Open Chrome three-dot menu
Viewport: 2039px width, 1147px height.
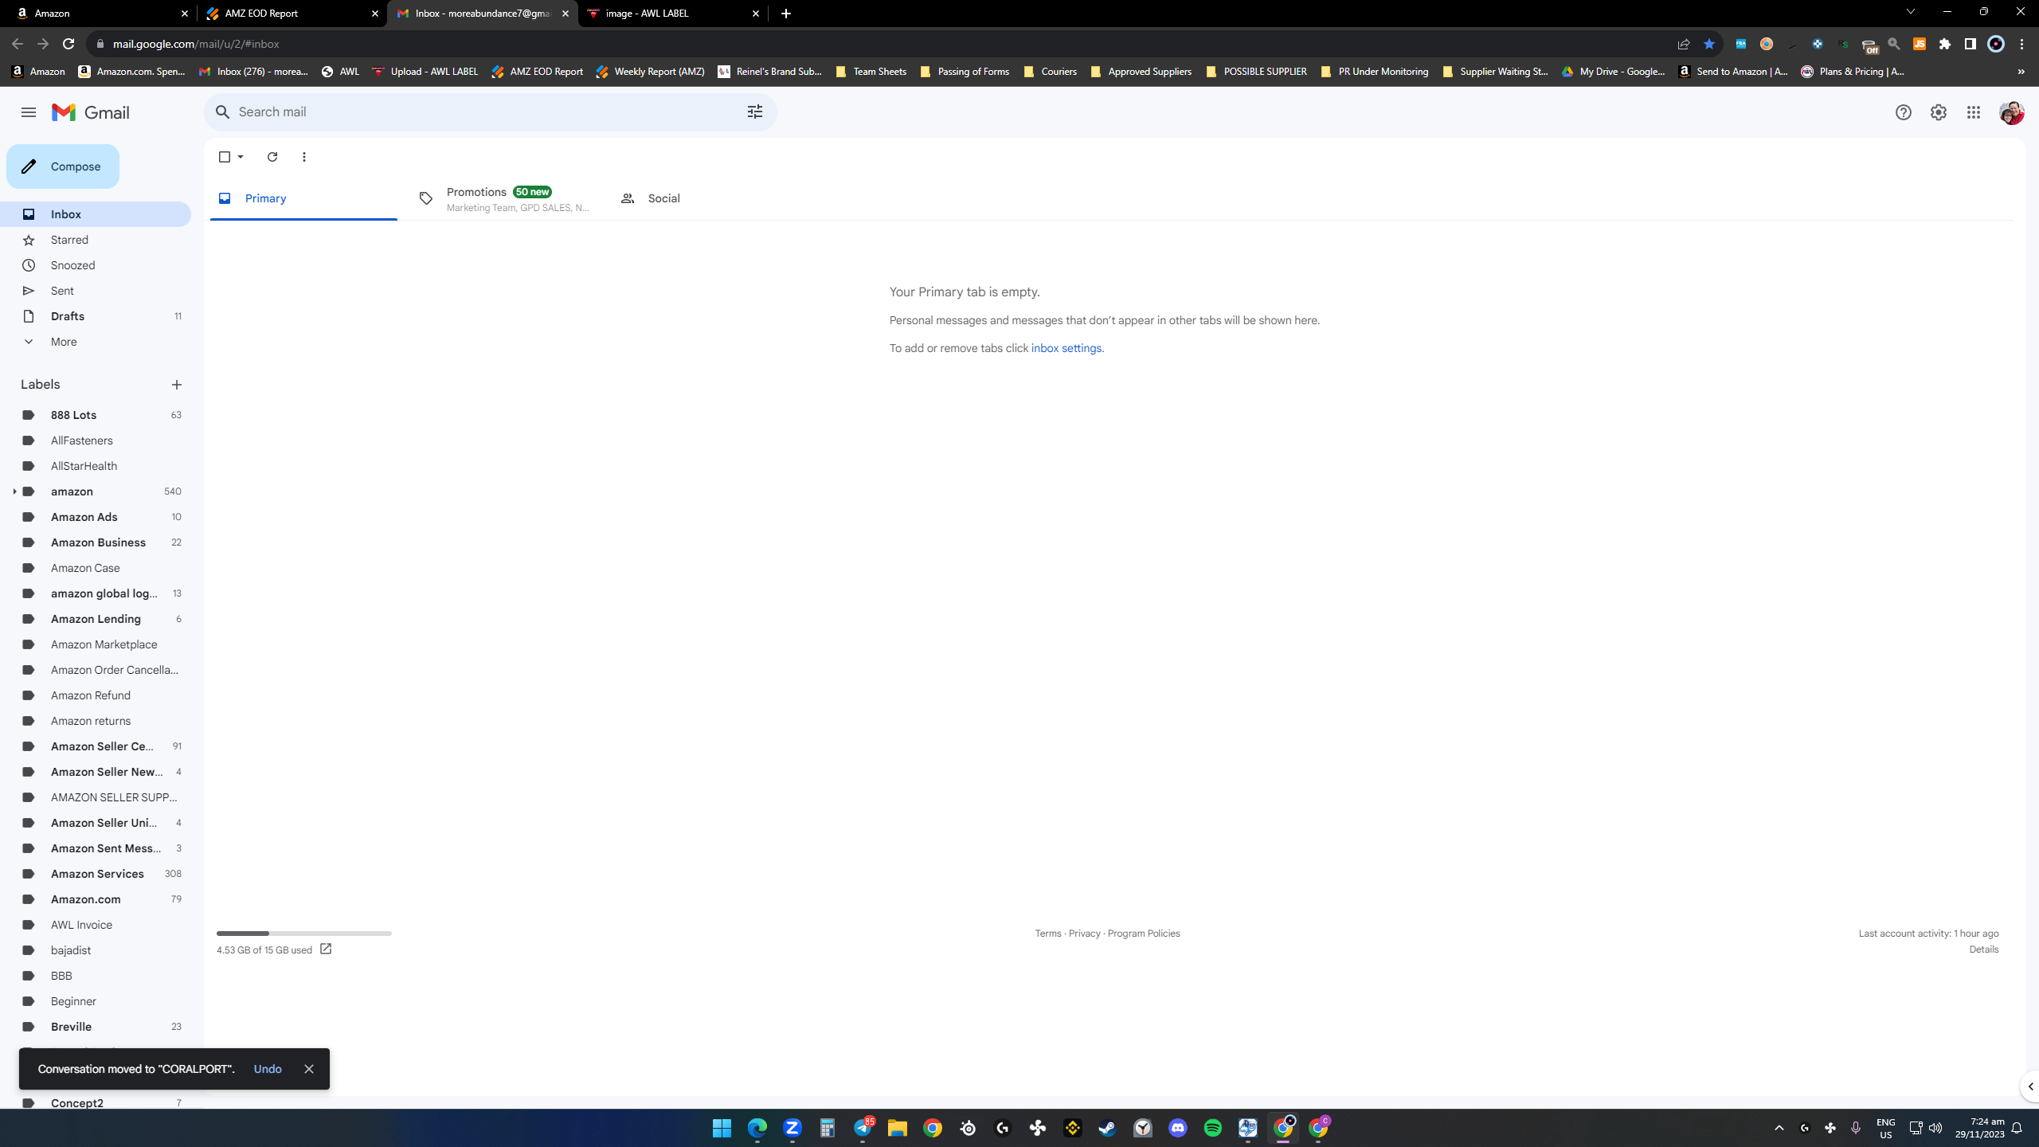coord(2021,44)
